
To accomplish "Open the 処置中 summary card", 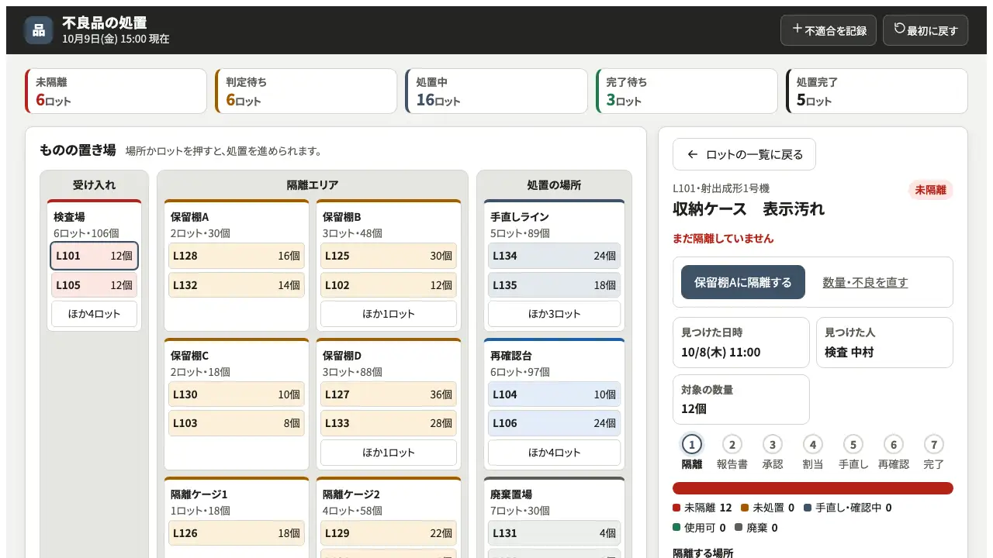I will coord(496,91).
